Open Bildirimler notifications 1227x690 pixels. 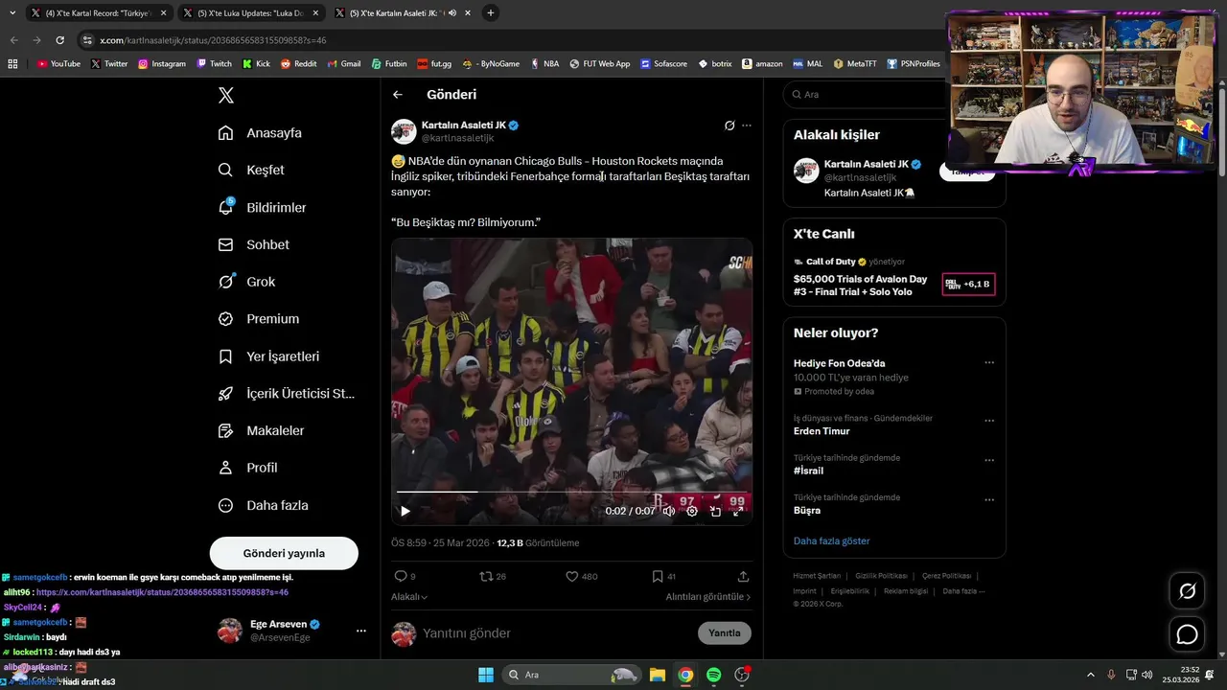[x=262, y=207]
